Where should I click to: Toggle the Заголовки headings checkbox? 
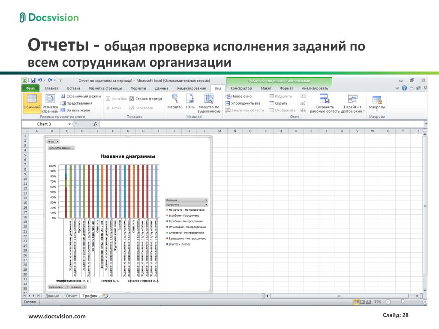[x=132, y=108]
